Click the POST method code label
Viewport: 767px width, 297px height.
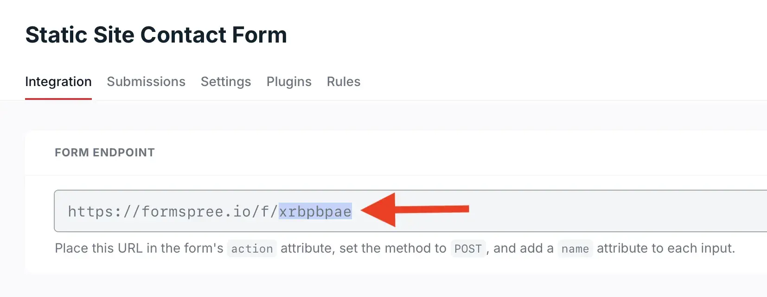[x=468, y=248]
